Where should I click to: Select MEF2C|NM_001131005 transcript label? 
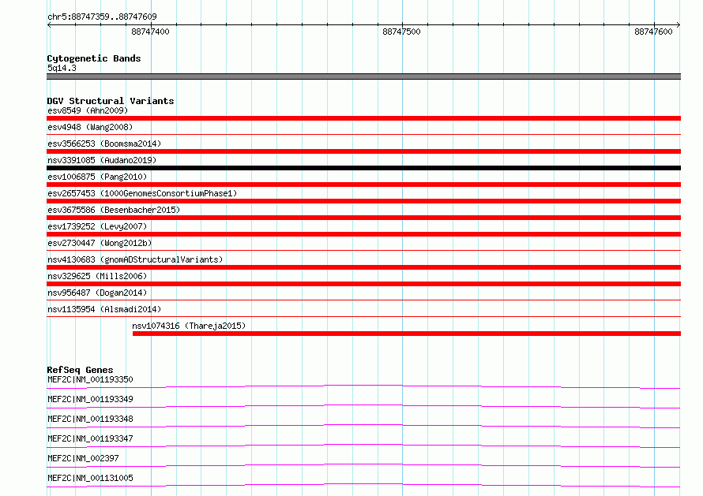pyautogui.click(x=90, y=478)
